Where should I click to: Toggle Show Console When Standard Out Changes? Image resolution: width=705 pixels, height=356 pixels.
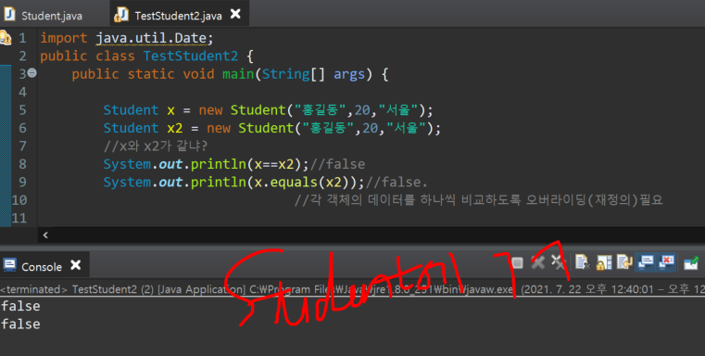[646, 262]
